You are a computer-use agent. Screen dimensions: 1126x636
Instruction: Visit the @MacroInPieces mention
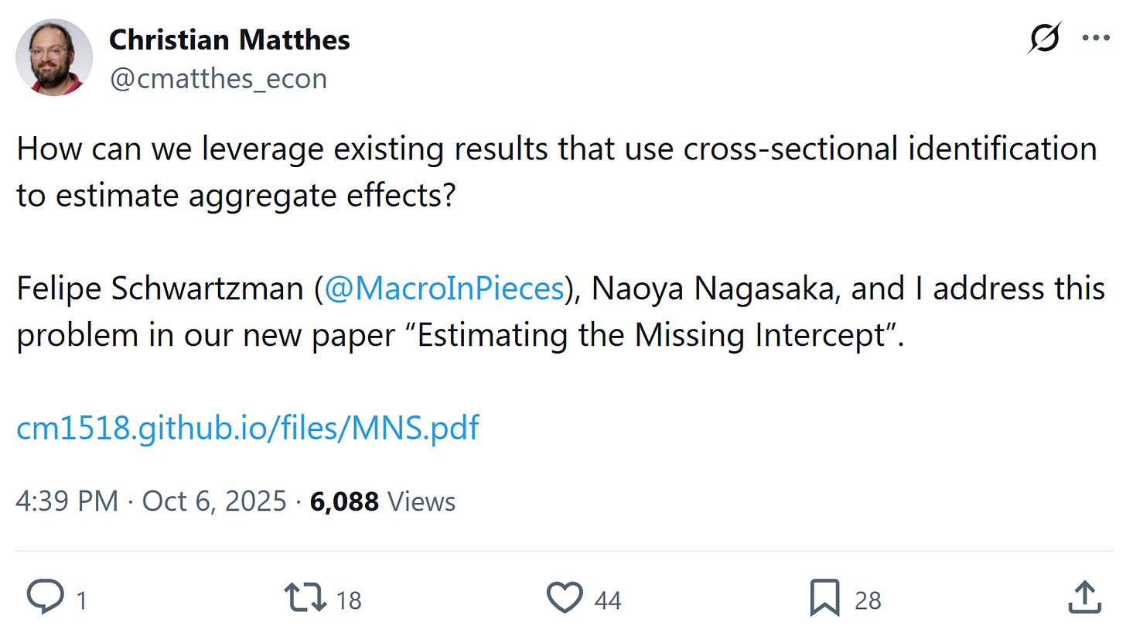[444, 289]
